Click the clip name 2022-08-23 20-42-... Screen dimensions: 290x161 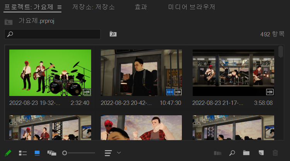[x=126, y=103]
